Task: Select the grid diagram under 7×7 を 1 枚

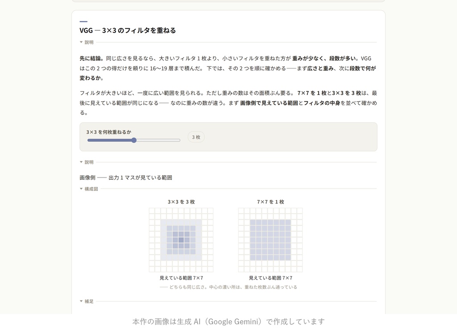Action: (x=270, y=240)
